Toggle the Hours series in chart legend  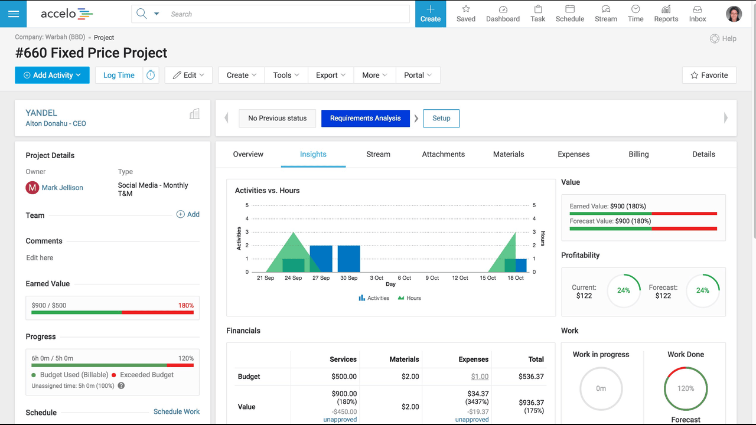point(409,298)
